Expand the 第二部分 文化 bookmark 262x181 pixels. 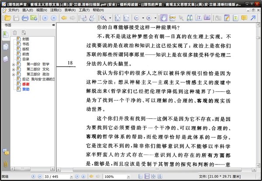pyautogui.click(x=14, y=70)
